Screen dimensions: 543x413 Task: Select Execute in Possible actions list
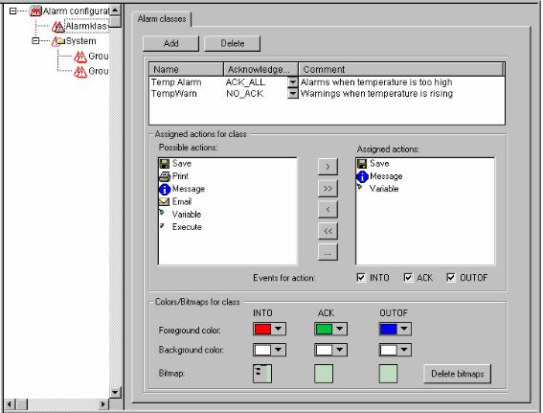(x=187, y=227)
